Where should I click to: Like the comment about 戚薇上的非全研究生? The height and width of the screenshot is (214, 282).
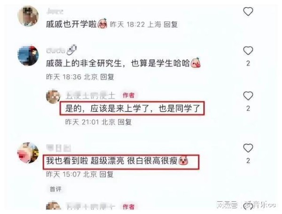[248, 51]
